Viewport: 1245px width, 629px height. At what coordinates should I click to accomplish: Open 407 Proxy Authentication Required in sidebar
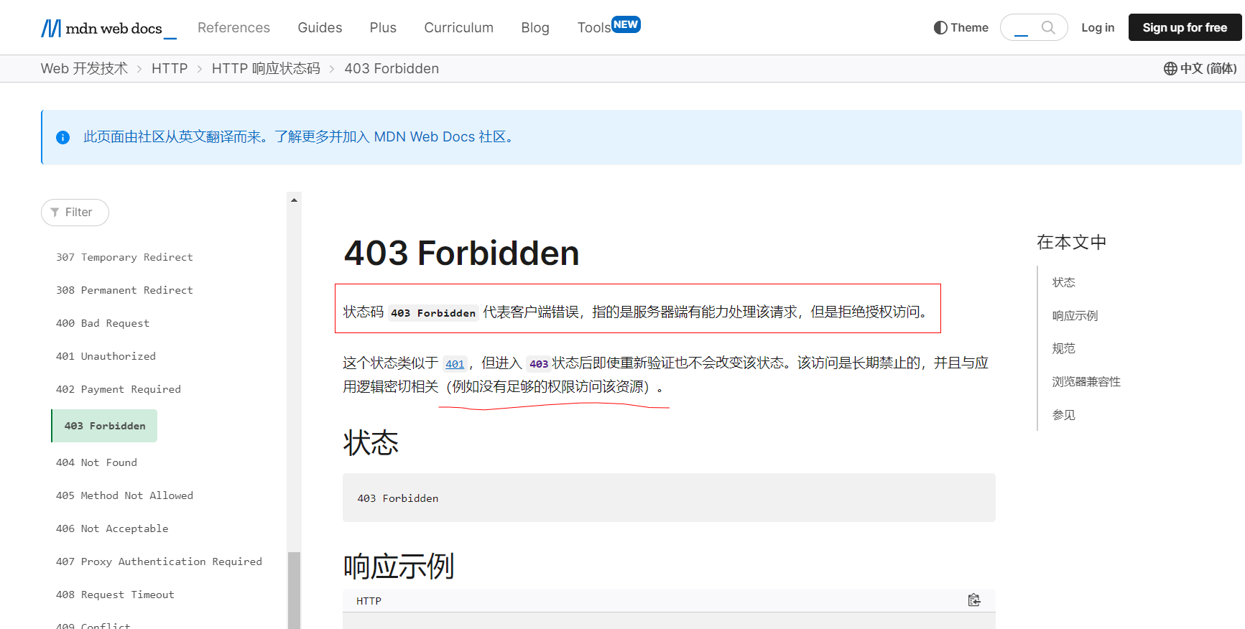click(x=159, y=562)
